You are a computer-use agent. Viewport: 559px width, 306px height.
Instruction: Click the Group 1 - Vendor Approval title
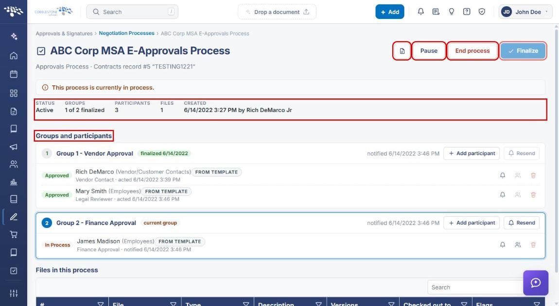click(94, 153)
